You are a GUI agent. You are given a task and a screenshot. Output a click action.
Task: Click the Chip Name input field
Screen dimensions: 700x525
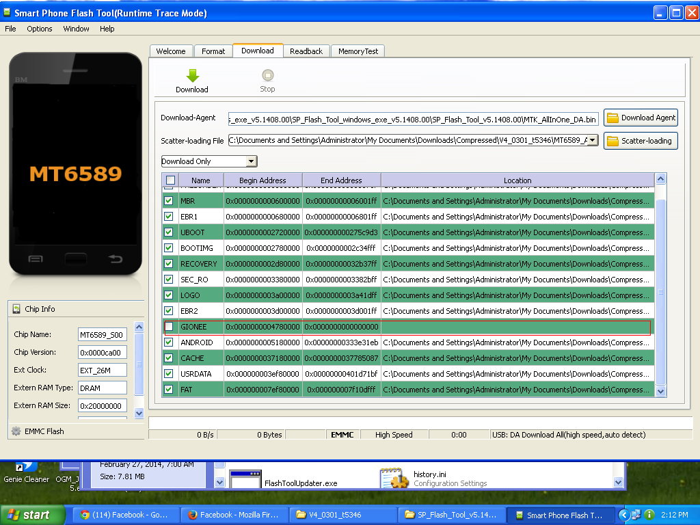click(102, 335)
